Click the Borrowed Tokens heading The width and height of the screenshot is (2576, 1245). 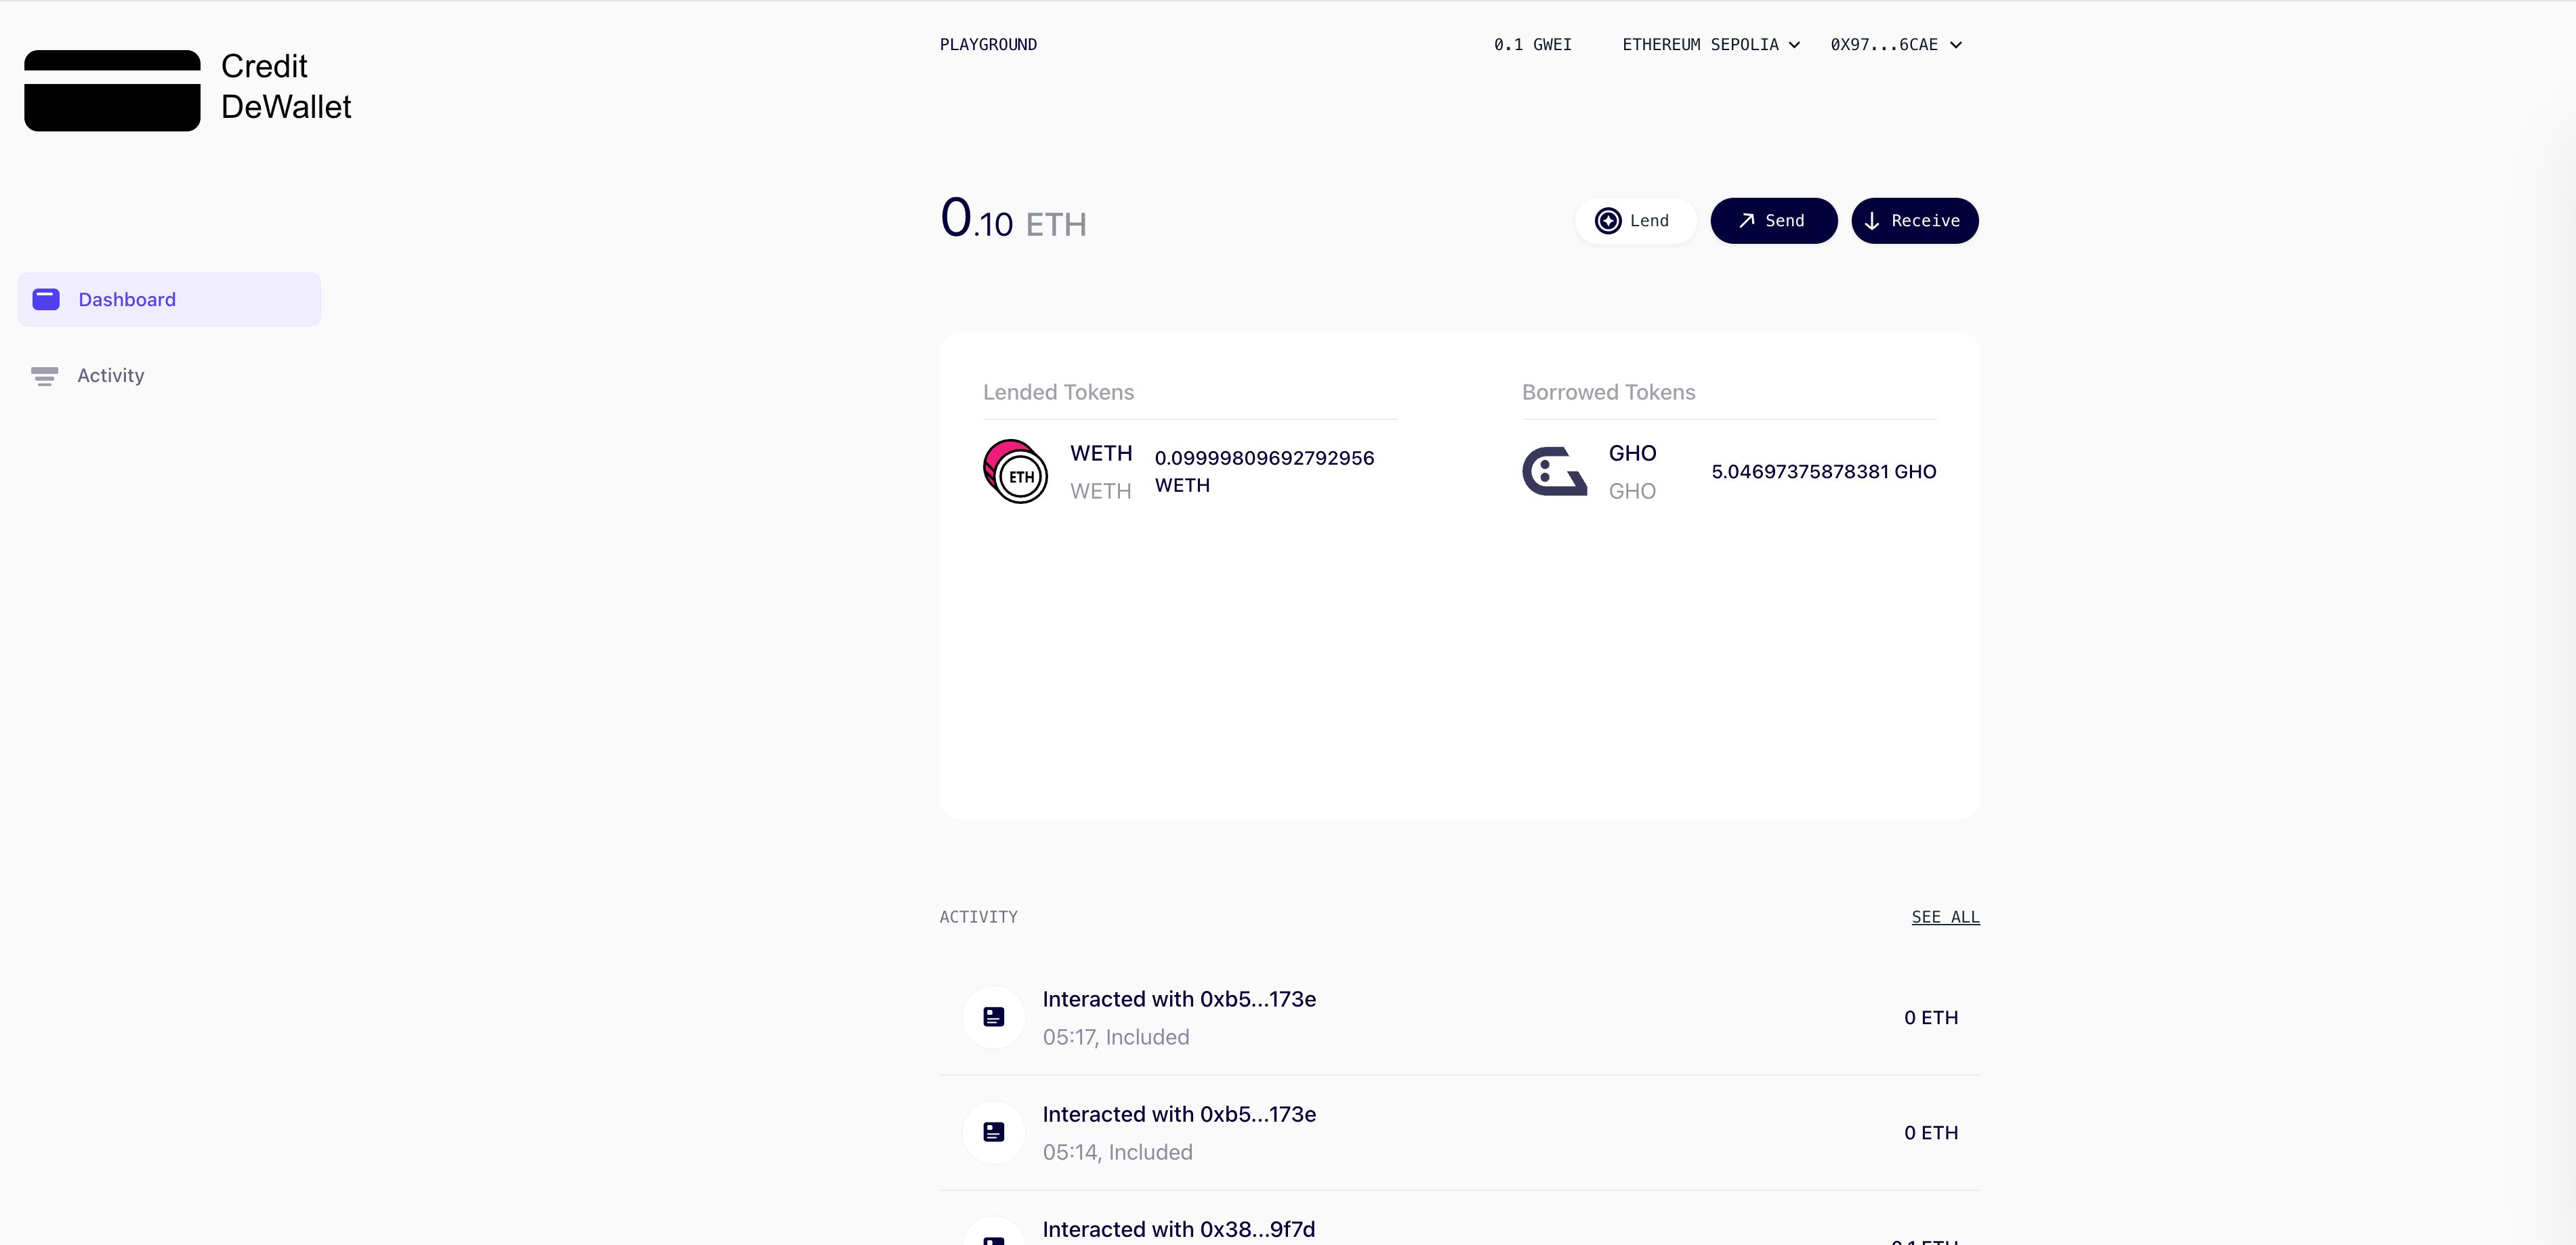click(x=1608, y=392)
